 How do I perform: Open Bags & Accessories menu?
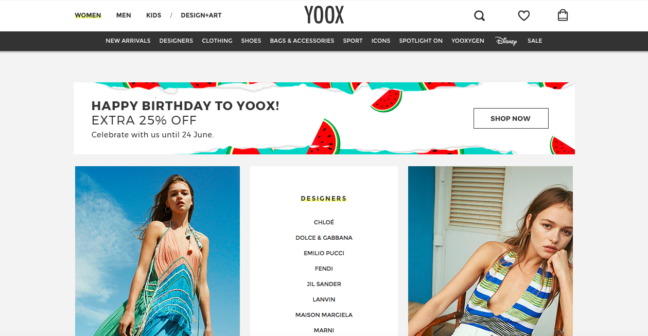click(x=302, y=41)
